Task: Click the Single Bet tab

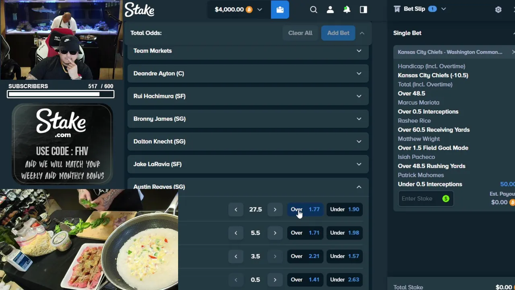Action: click(x=407, y=33)
